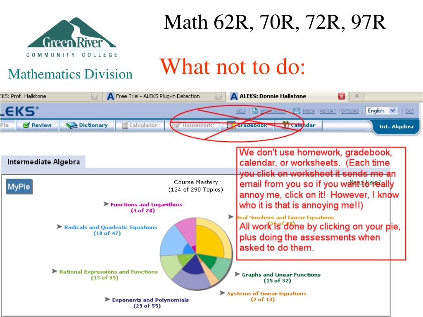
Task: Click the '(10 of 47)' count text
Action: pyautogui.click(x=107, y=234)
